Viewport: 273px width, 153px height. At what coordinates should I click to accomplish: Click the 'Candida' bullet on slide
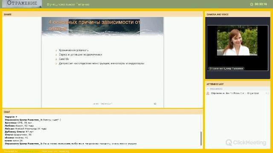click(64, 59)
